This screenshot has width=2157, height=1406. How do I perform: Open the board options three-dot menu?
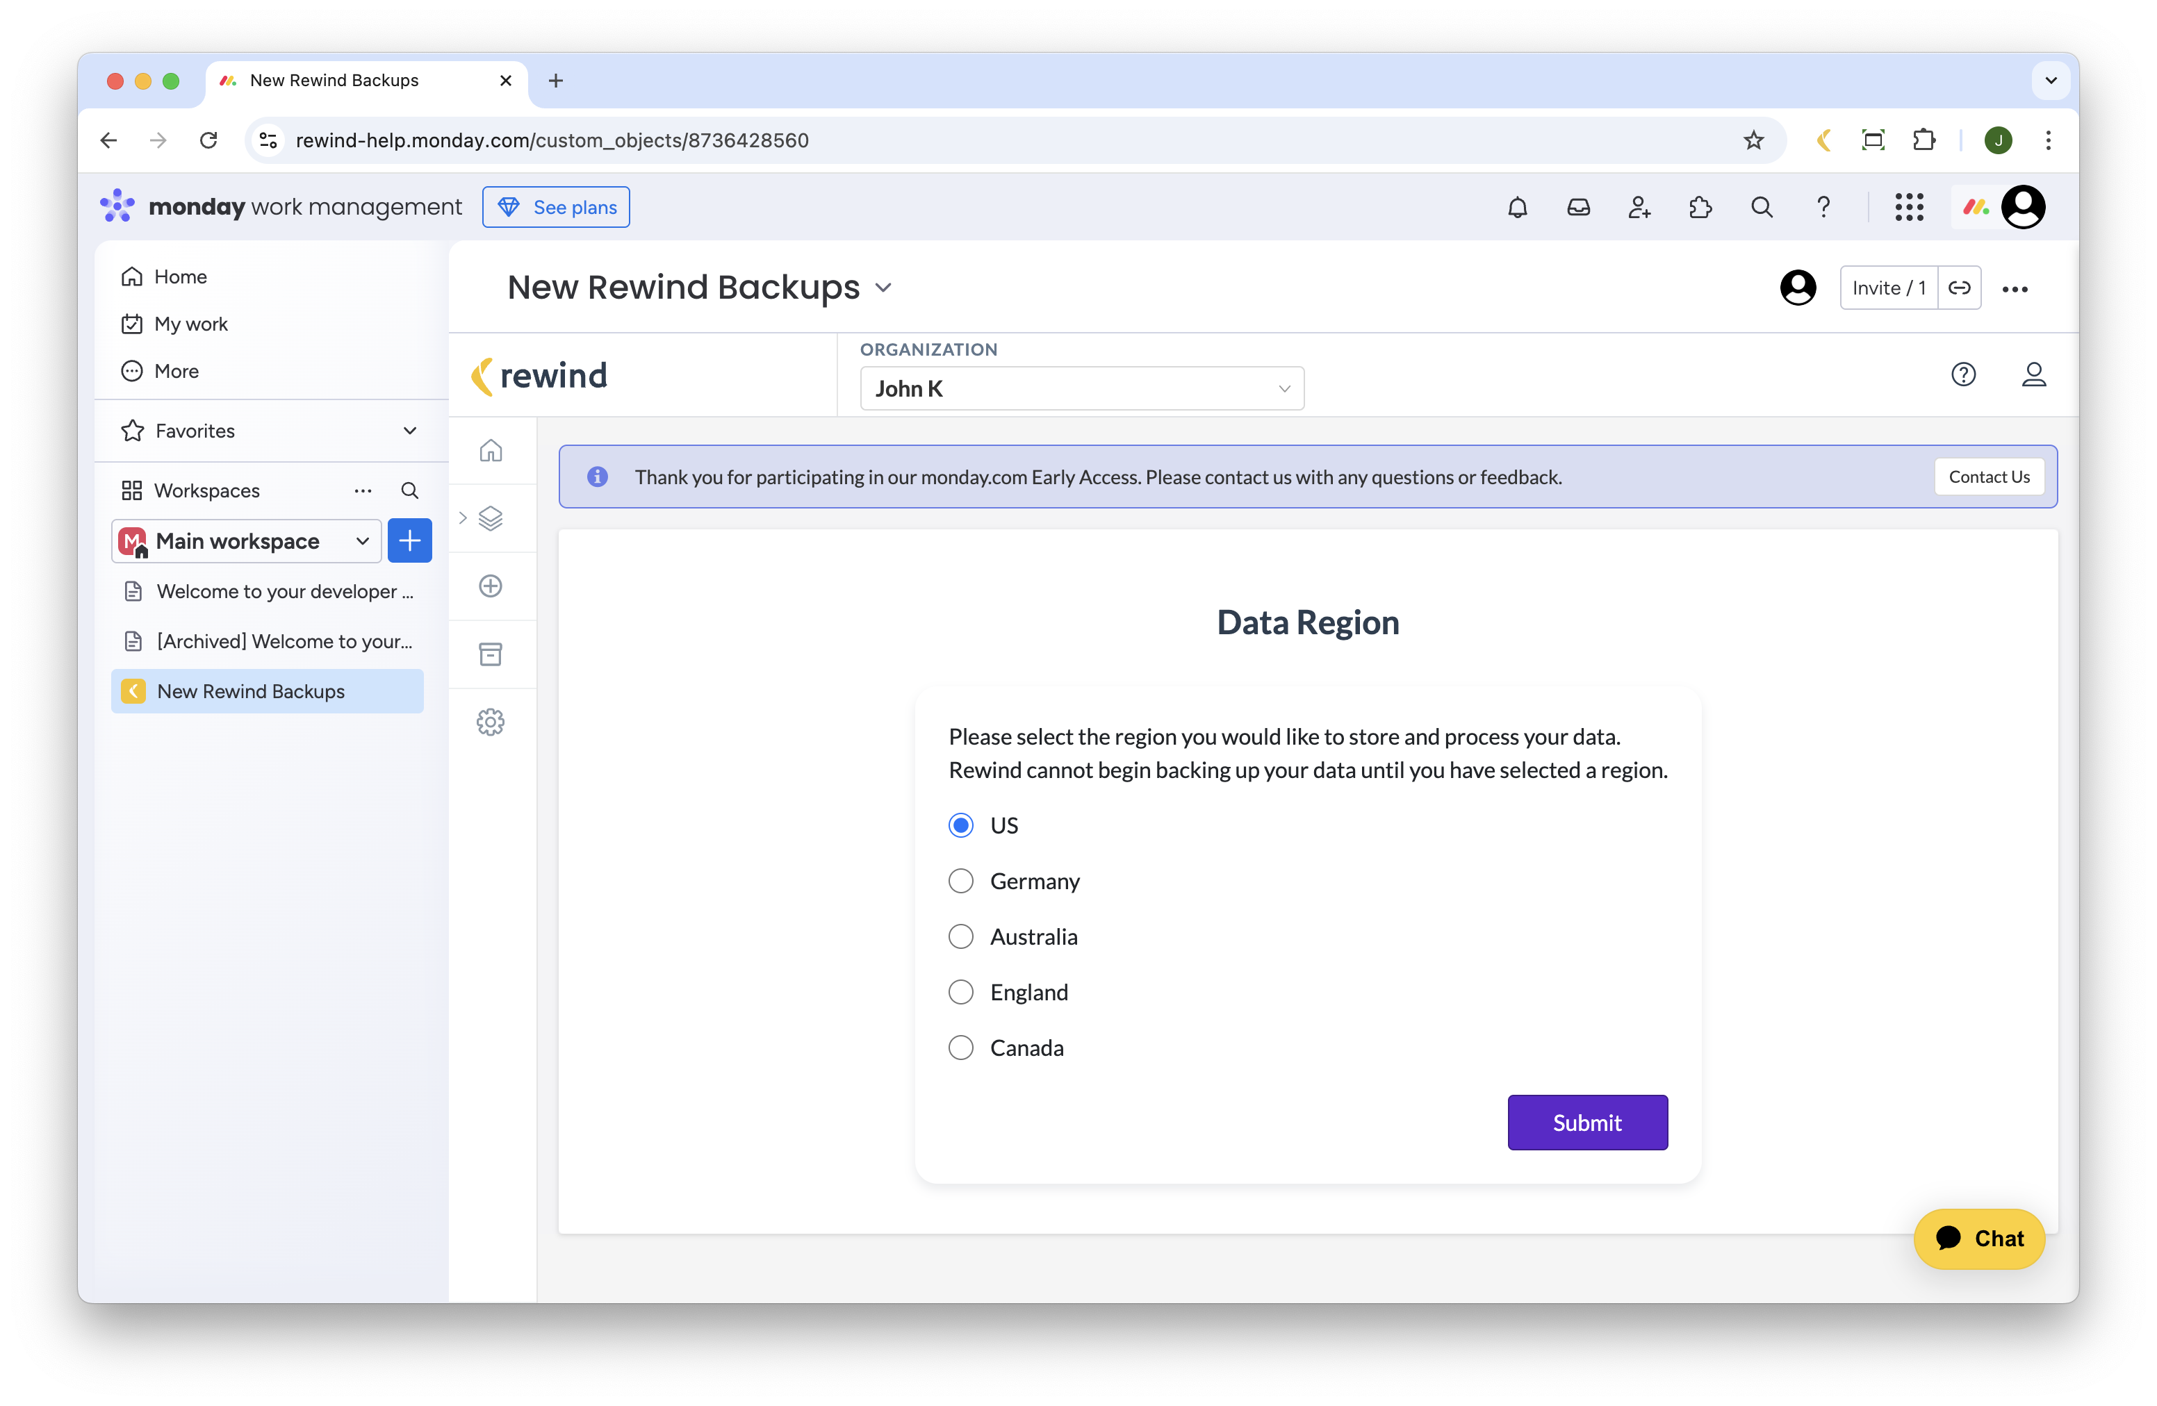coord(2015,289)
